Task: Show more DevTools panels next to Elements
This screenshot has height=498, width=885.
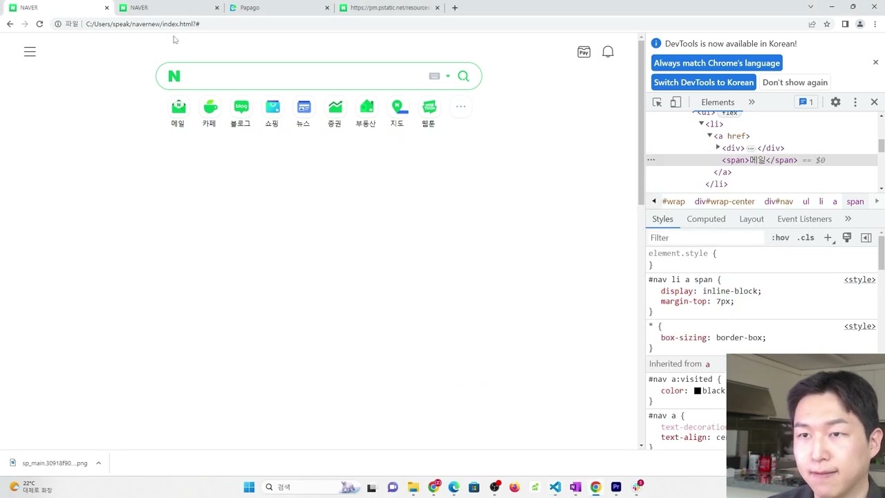Action: click(752, 102)
